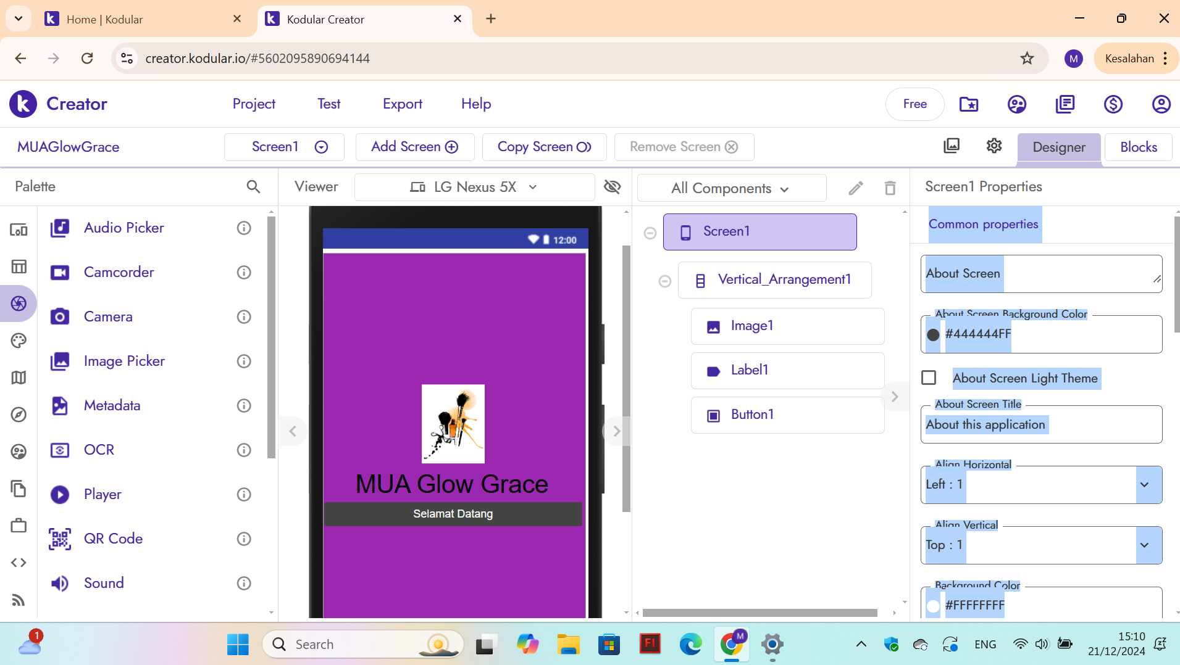Enable About Screen Light Theme checkbox

(x=929, y=378)
